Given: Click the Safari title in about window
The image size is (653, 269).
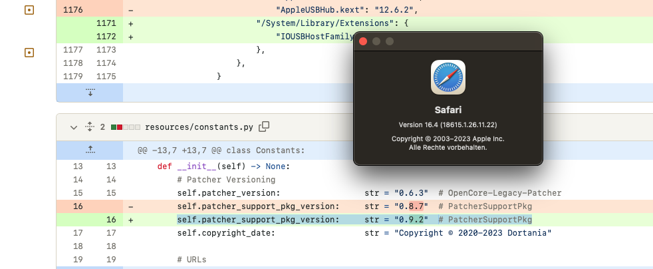Looking at the screenshot, I should pyautogui.click(x=448, y=110).
